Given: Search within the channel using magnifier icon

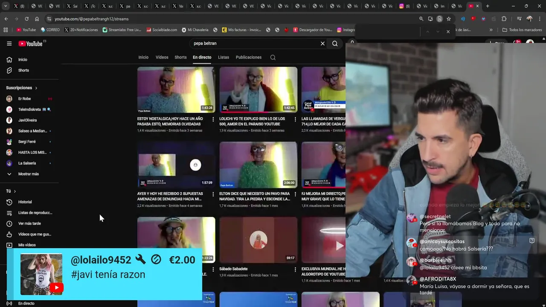Looking at the screenshot, I should [x=273, y=58].
